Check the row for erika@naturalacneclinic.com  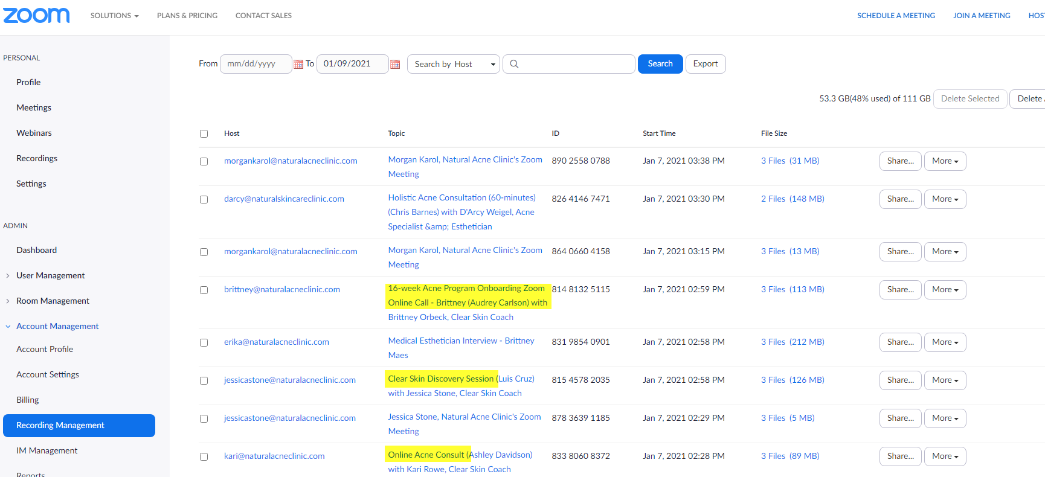coord(204,342)
